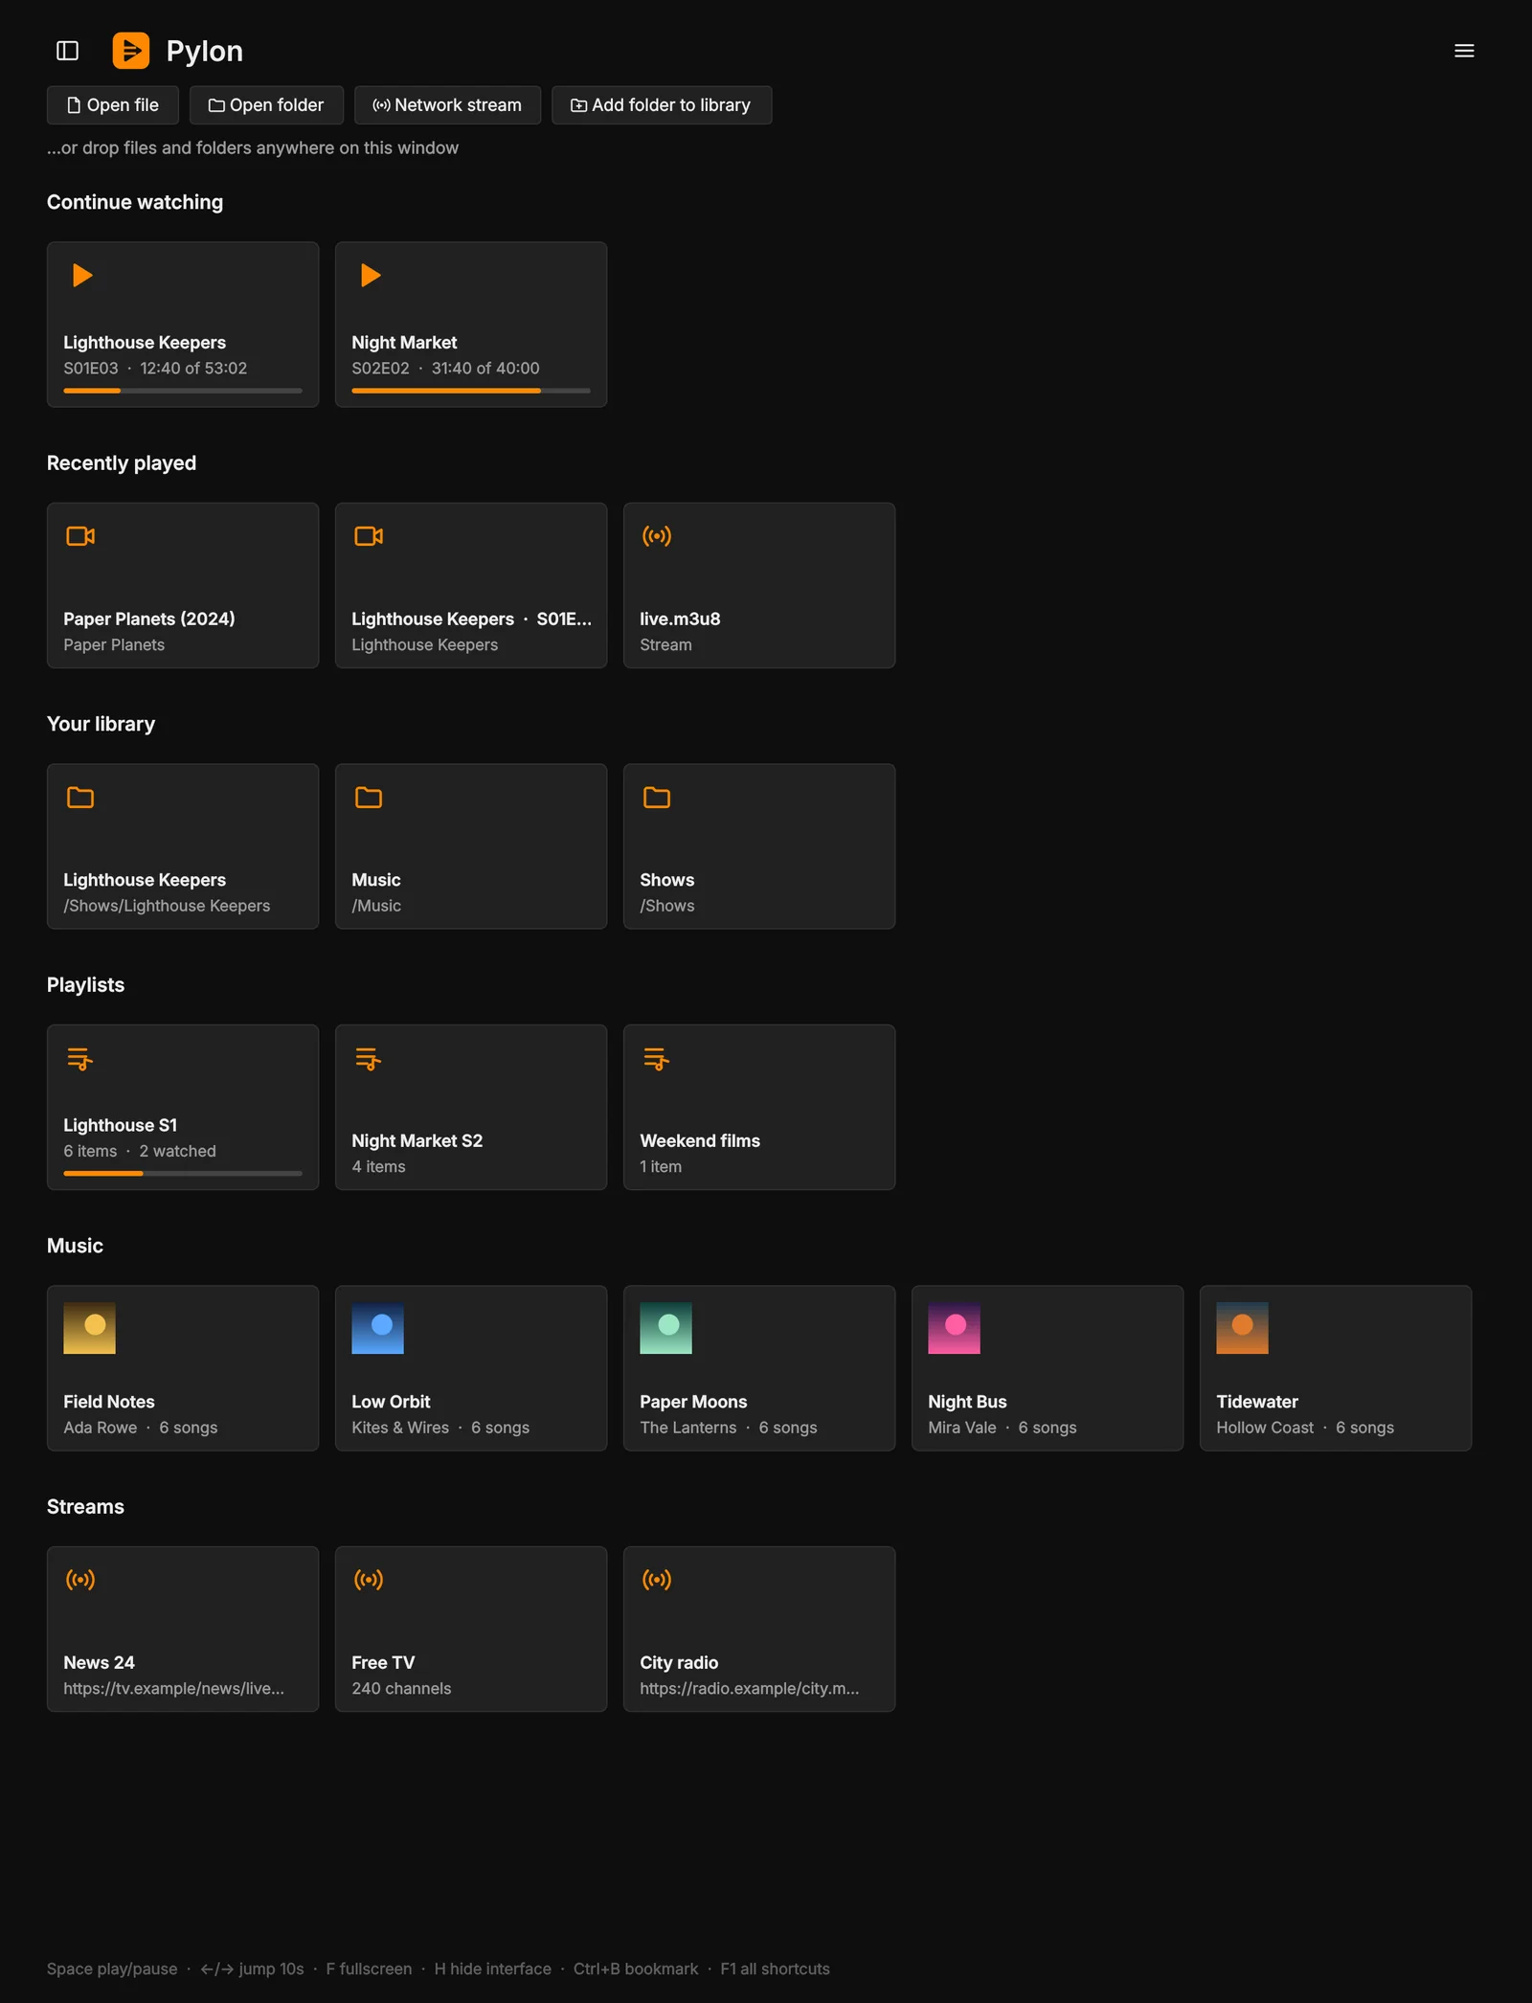This screenshot has width=1532, height=2003.
Task: Open Weekend films playlist icon
Action: (657, 1059)
